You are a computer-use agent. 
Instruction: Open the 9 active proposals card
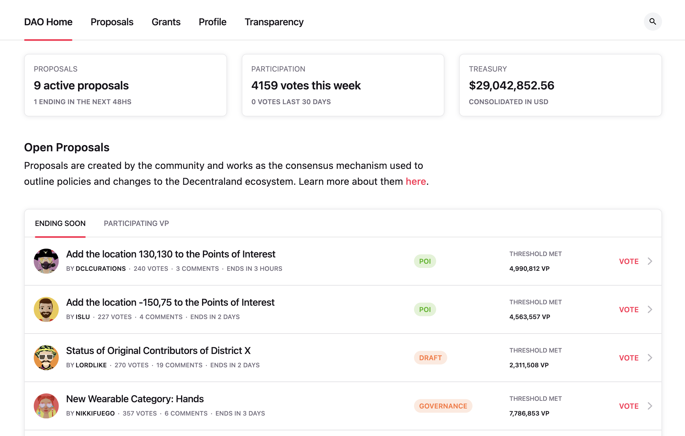(x=125, y=85)
